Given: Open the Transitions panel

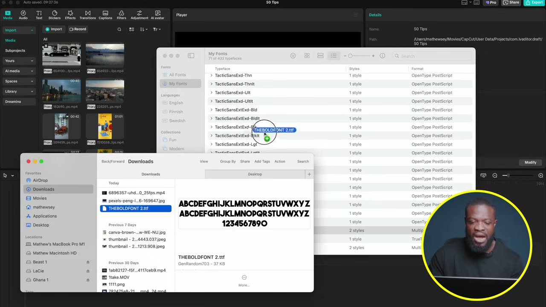Looking at the screenshot, I should pos(87,15).
